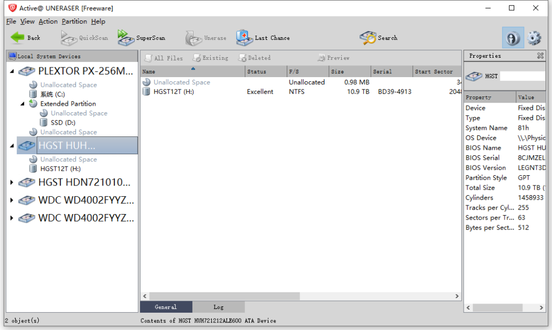Open the Search tool
Image resolution: width=552 pixels, height=330 pixels.
[378, 38]
